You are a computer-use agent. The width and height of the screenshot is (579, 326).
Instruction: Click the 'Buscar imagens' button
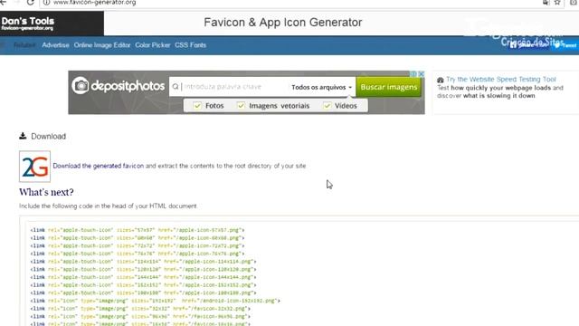[x=388, y=87]
